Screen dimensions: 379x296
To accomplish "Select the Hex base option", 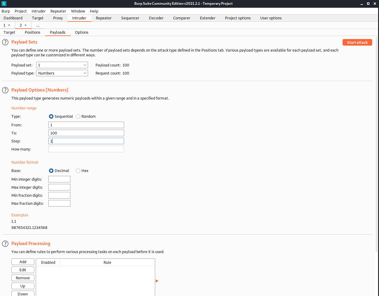I will pos(78,171).
